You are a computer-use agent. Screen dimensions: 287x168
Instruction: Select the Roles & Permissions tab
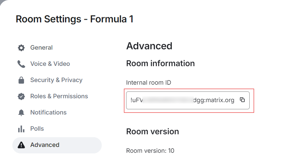click(59, 96)
